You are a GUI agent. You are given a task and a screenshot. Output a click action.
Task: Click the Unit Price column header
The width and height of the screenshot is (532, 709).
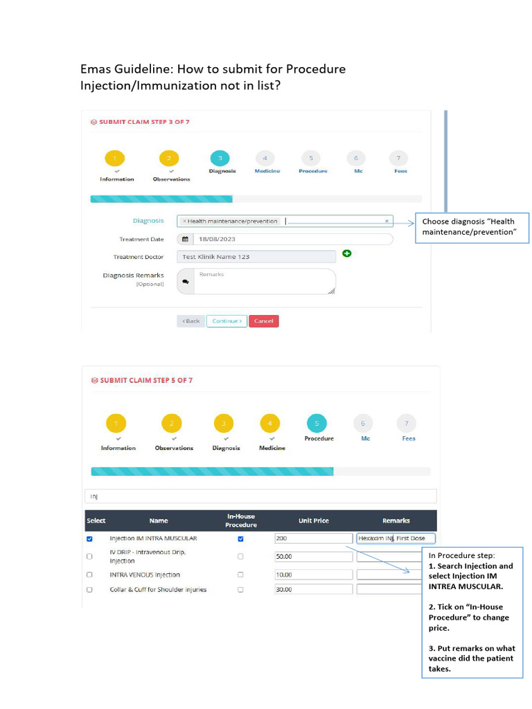[314, 521]
